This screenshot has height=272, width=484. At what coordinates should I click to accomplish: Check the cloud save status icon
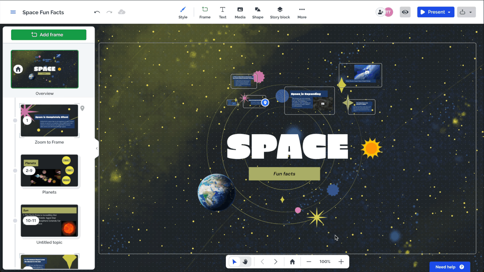coord(122,12)
